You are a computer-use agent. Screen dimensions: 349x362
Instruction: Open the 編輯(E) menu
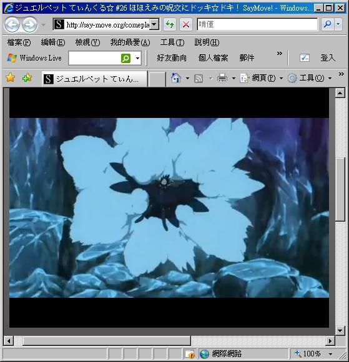[53, 42]
